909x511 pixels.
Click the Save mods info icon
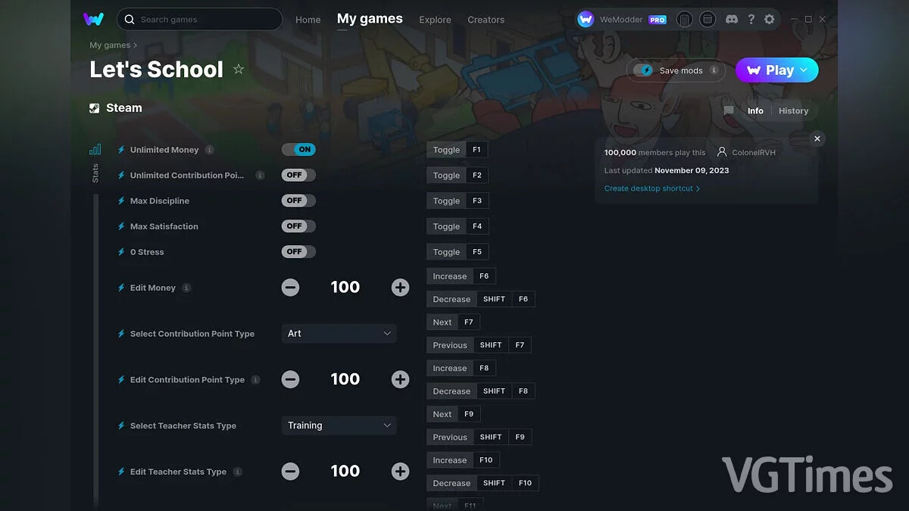pyautogui.click(x=714, y=70)
